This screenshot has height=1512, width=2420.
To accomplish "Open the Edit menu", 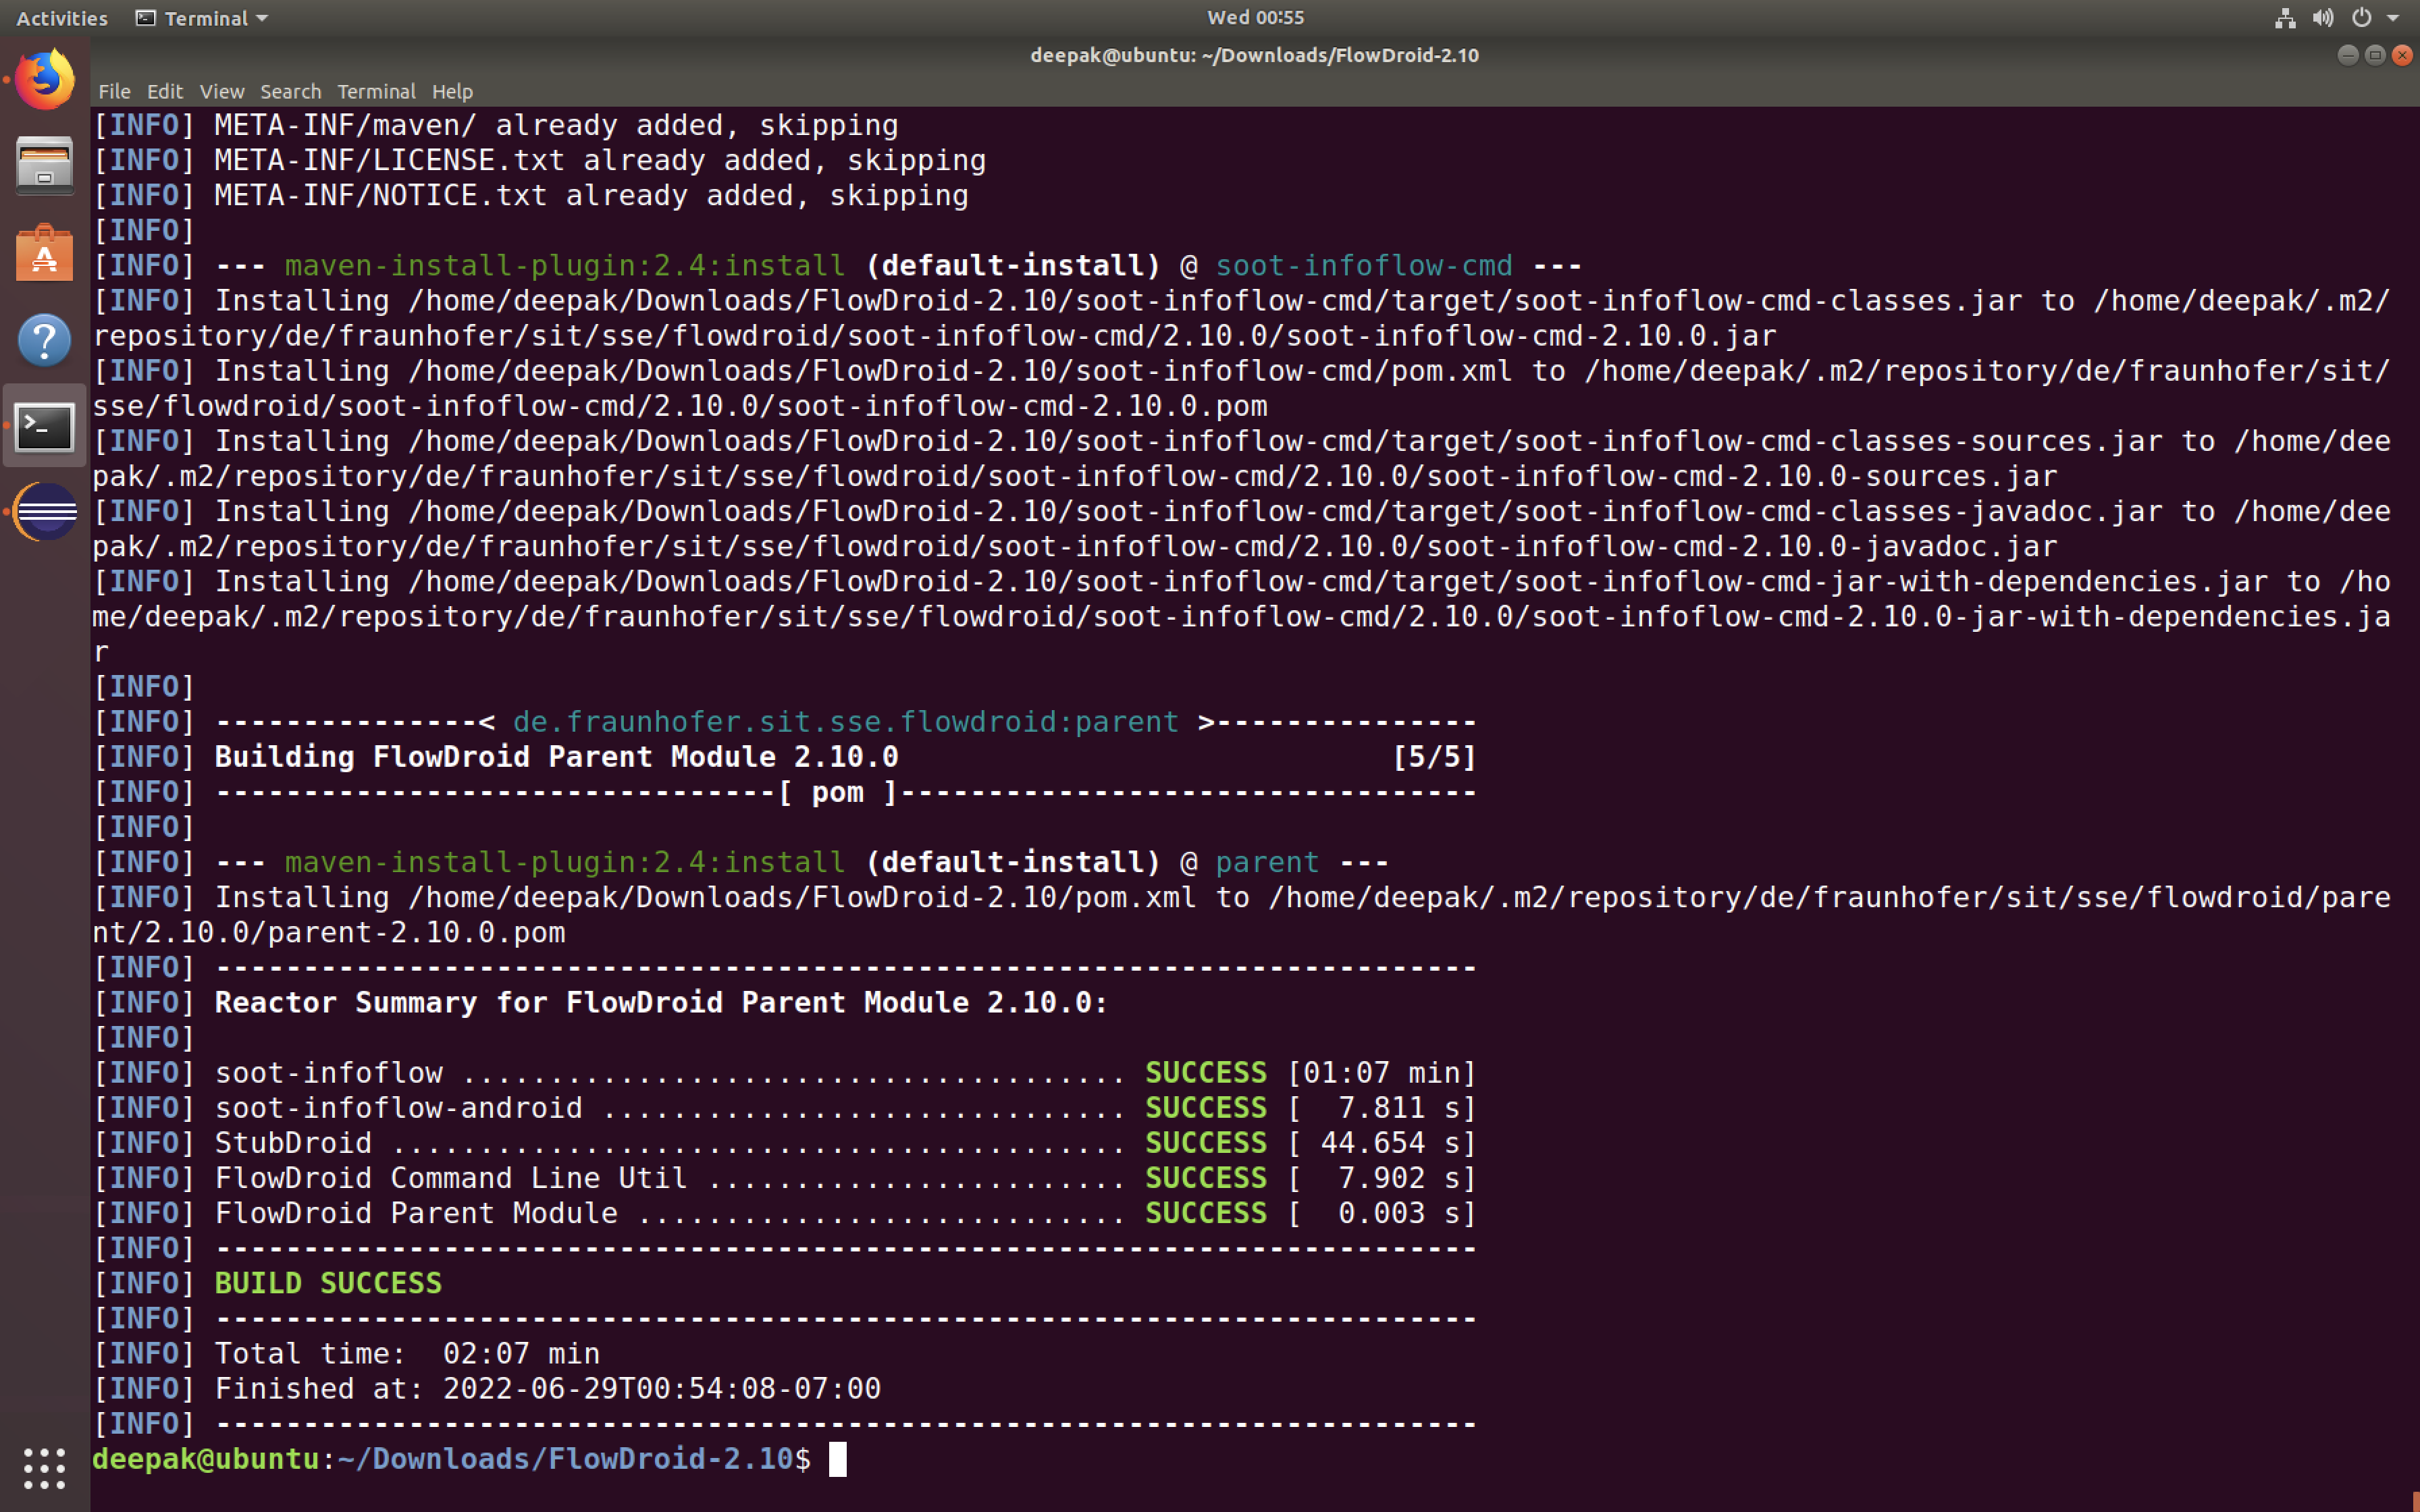I will pyautogui.click(x=164, y=91).
